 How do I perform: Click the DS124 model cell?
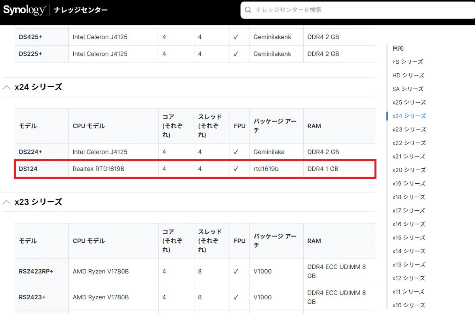42,169
